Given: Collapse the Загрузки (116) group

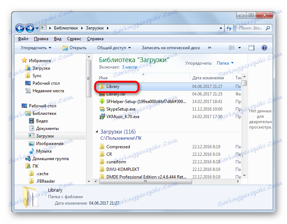Looking at the screenshot, I should [97, 132].
